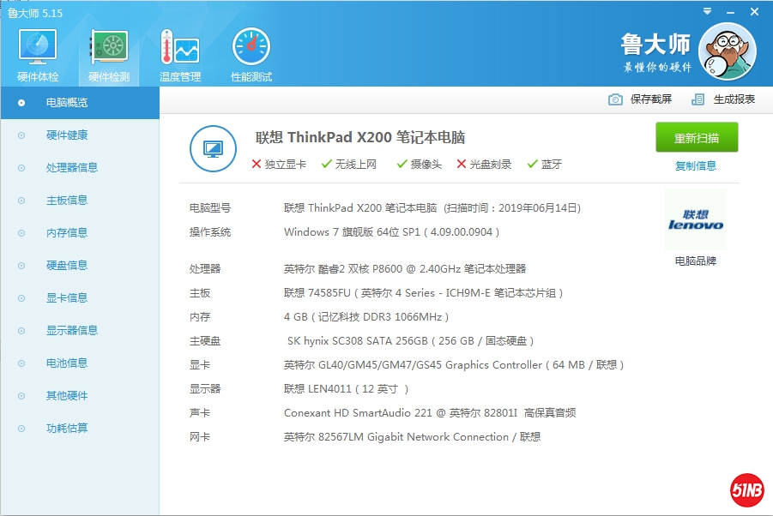Screen dimensions: 773x516
Task: Go to 处理器信息 section
Action: 71,168
